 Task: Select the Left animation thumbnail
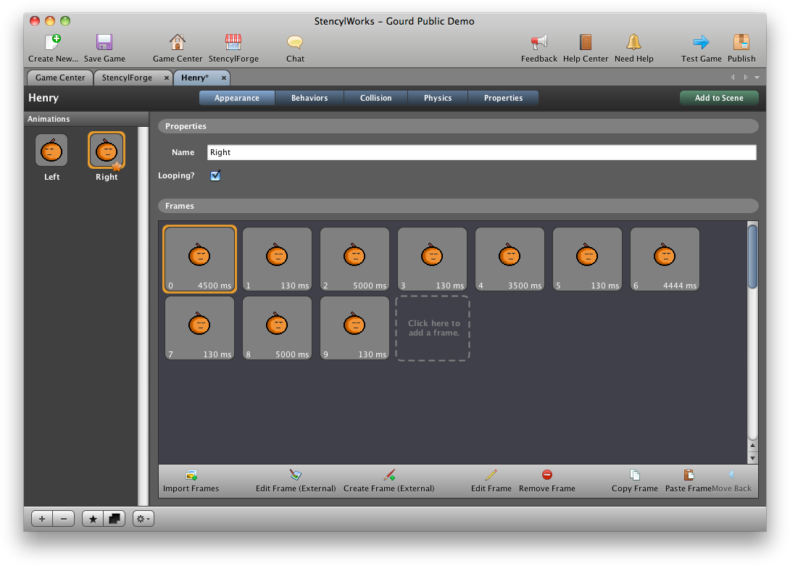click(51, 151)
